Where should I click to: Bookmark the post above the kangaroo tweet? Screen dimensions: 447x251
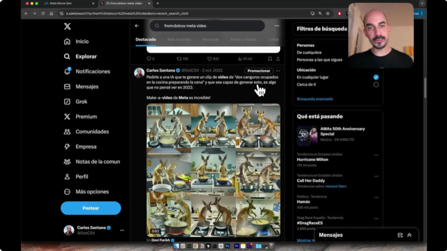(270, 59)
